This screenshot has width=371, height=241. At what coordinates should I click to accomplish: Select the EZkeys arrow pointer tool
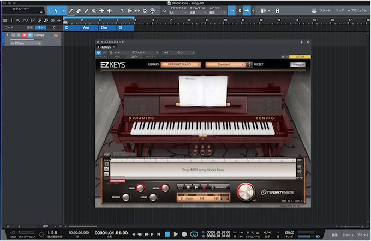[107, 164]
